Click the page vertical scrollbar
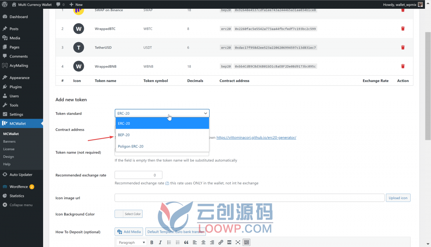The width and height of the screenshot is (431, 247). [428, 86]
